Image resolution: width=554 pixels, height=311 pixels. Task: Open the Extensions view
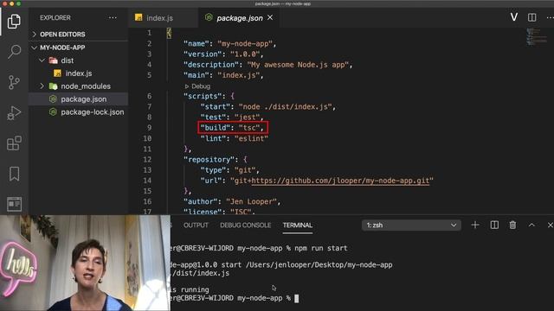(x=14, y=143)
